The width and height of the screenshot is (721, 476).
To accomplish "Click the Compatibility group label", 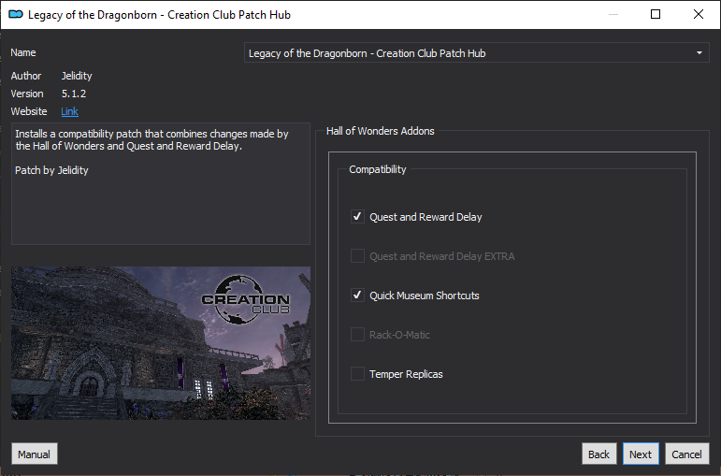I will point(378,169).
